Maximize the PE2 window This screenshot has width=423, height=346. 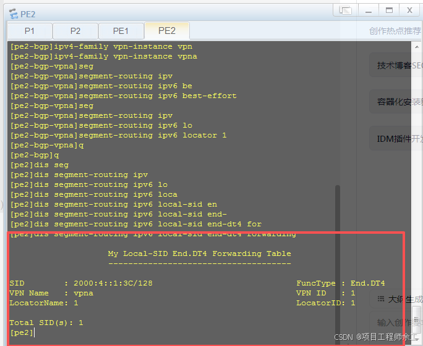click(389, 10)
